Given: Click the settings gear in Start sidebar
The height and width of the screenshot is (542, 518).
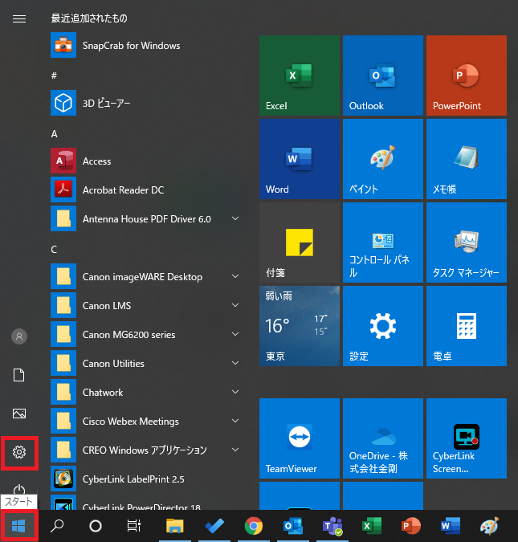Looking at the screenshot, I should [19, 452].
